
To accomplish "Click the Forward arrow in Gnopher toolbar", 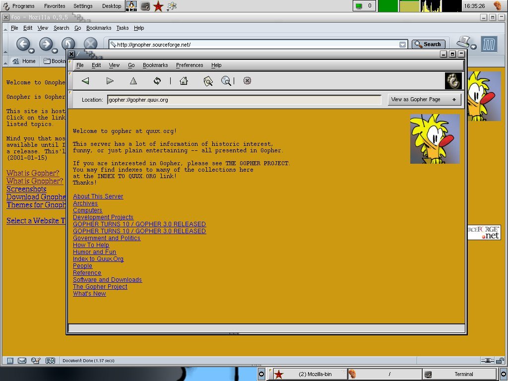I will [x=110, y=81].
